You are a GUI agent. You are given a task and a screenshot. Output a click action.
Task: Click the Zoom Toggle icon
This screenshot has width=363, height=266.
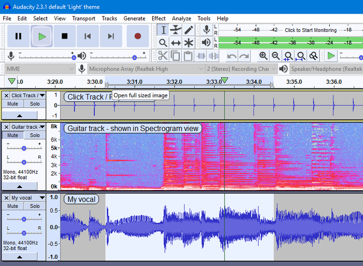click(314, 56)
